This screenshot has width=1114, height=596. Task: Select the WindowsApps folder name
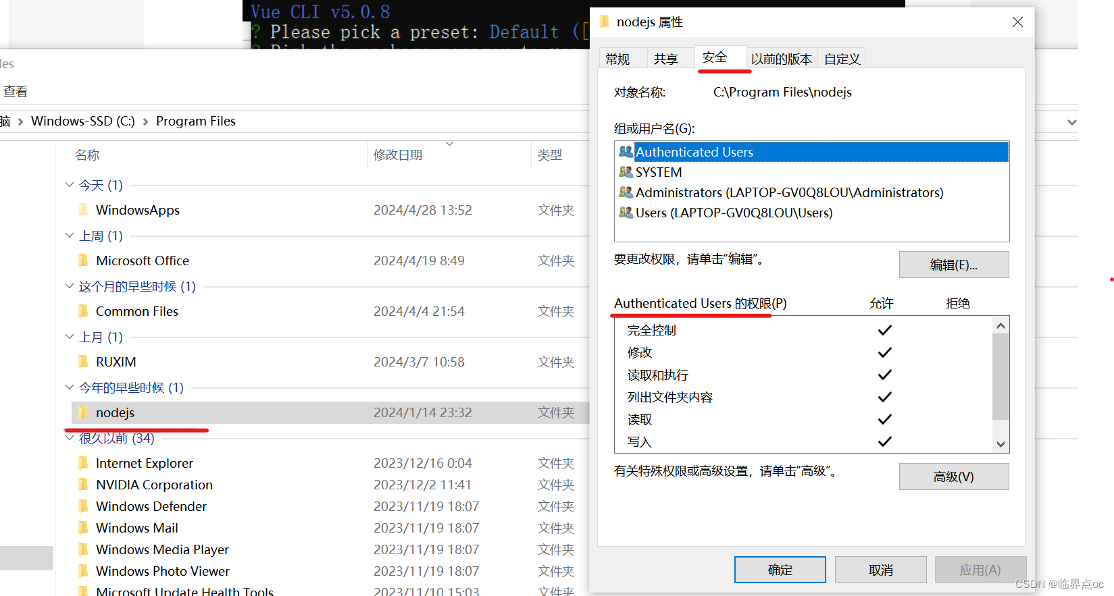click(138, 210)
